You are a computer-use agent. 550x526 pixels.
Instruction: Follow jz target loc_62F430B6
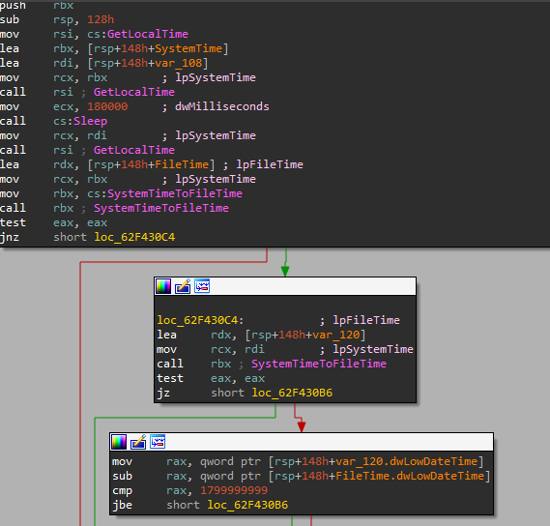tap(292, 393)
